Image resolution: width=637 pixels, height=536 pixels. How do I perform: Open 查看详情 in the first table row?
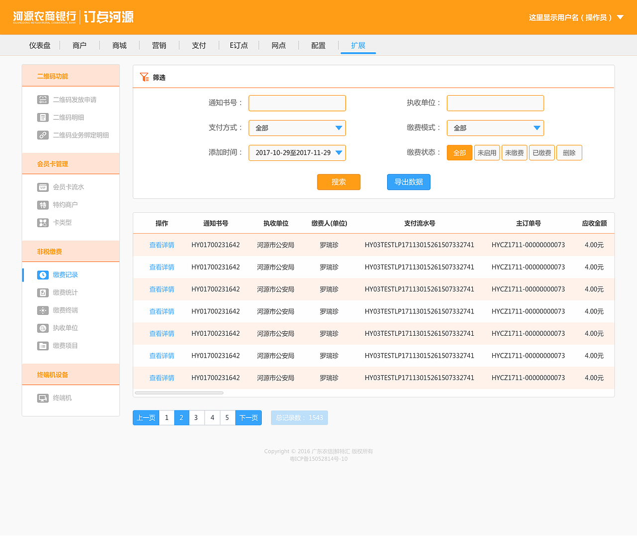tap(162, 245)
